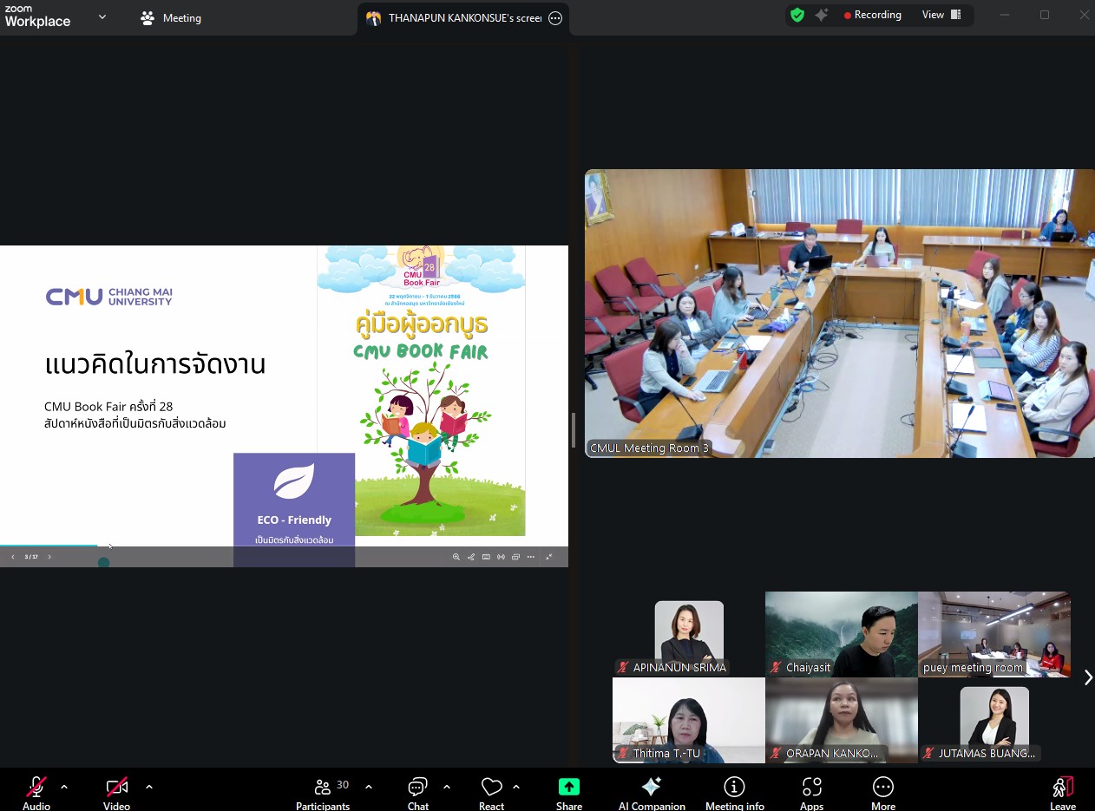
Task: Click the panel divider handle beside shared screen
Action: [x=573, y=430]
